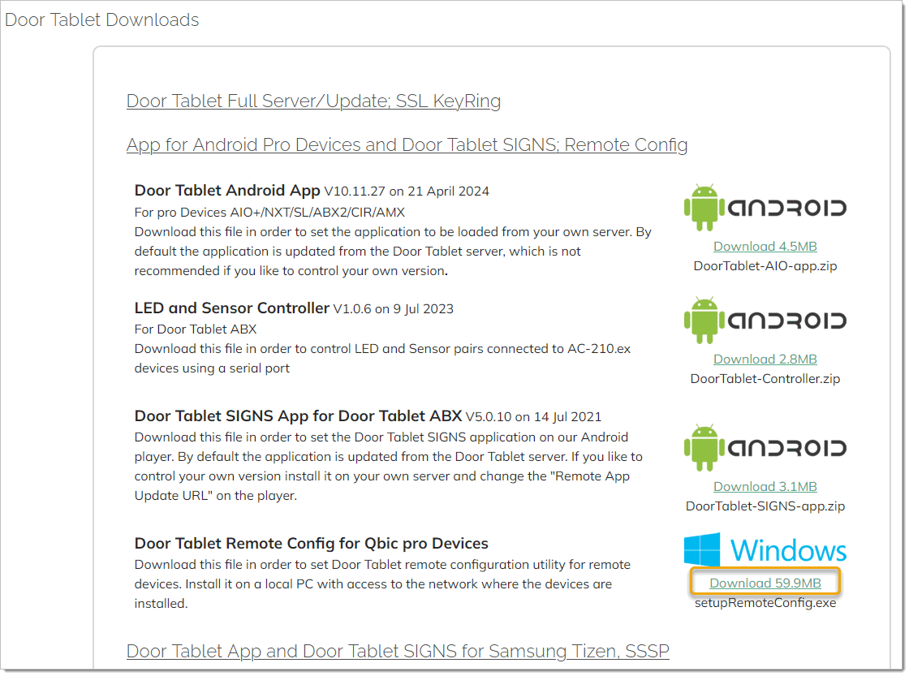Click the 'For Door Tablet ABX' line

click(196, 329)
